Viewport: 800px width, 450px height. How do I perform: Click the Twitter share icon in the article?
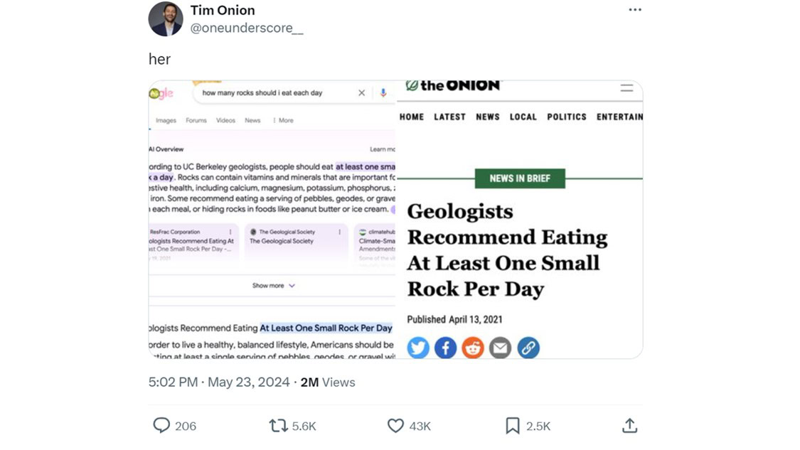coord(418,348)
